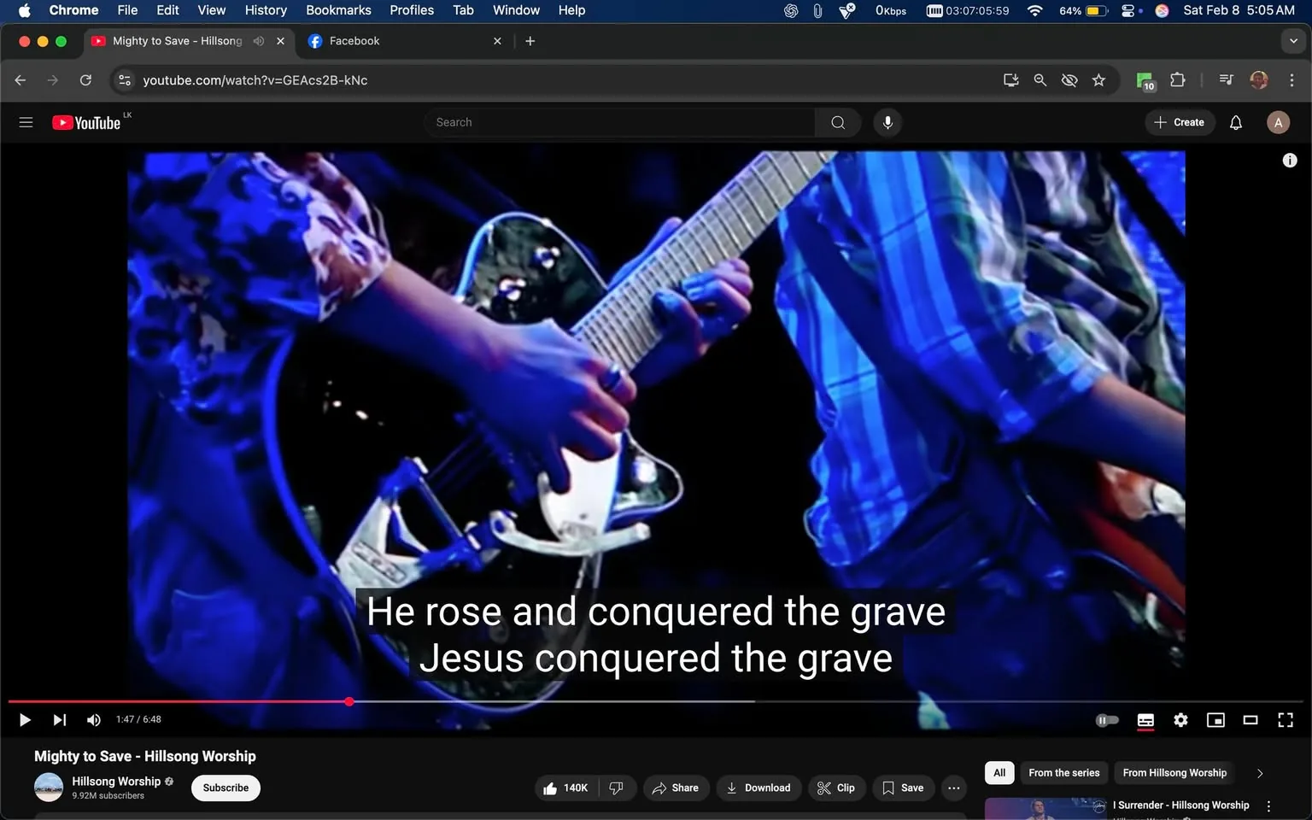
Task: Open YouTube notifications bell
Action: click(1235, 122)
